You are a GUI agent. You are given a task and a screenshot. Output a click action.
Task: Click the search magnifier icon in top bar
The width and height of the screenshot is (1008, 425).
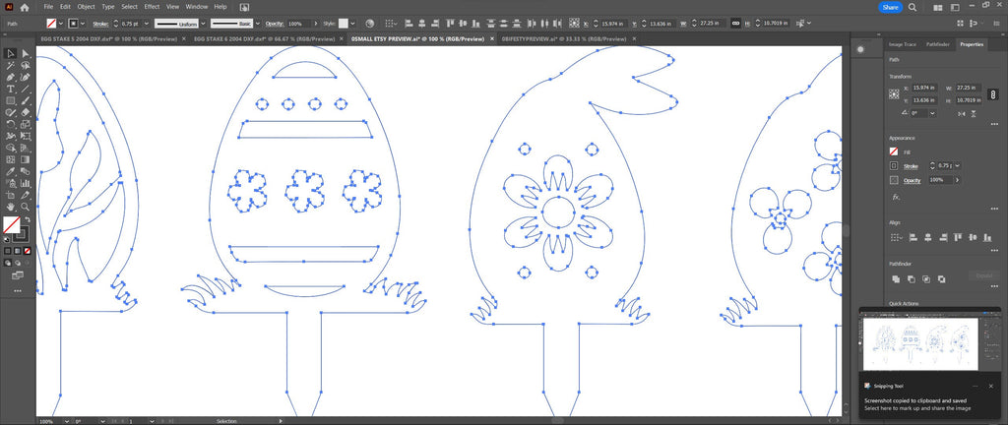pyautogui.click(x=913, y=7)
